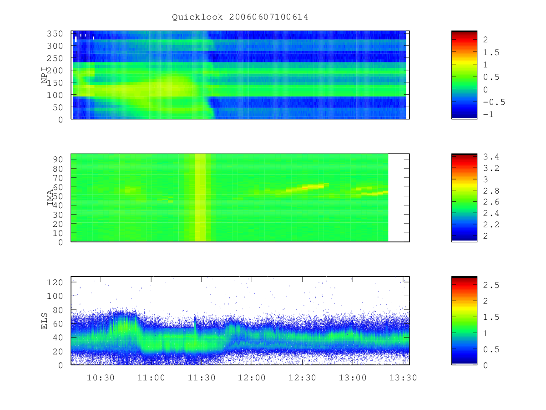This screenshot has width=546, height=410.
Task: Click the ELS axis label
Action: pos(45,320)
